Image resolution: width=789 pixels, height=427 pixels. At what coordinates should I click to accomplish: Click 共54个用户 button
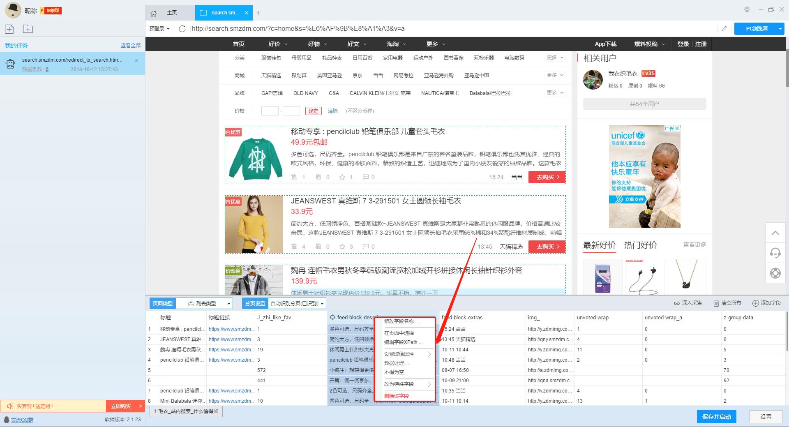point(644,104)
